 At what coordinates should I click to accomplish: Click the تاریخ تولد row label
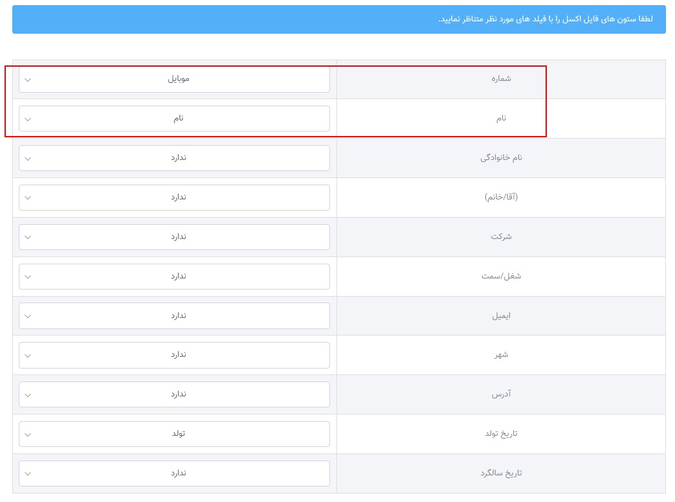[501, 434]
